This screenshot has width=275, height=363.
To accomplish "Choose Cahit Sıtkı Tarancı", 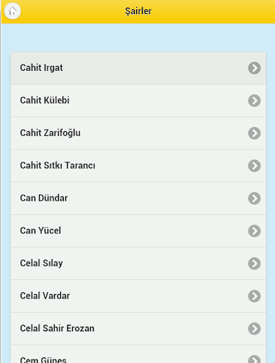I will (x=138, y=166).
